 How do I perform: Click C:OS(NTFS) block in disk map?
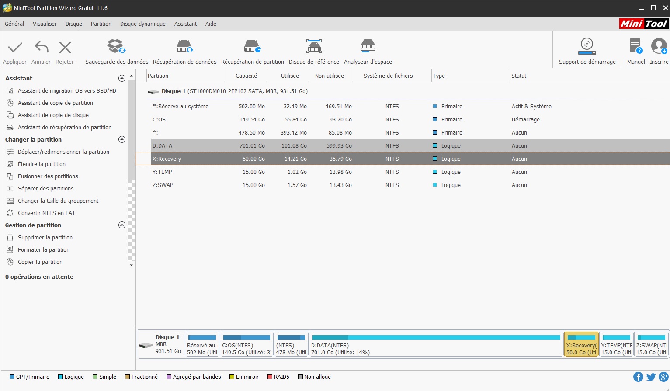pos(246,344)
